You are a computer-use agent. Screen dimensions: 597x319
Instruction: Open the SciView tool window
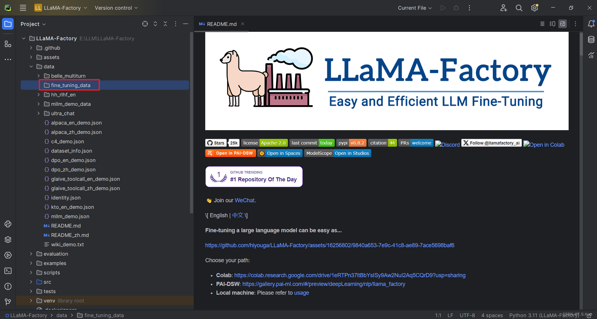(x=591, y=55)
